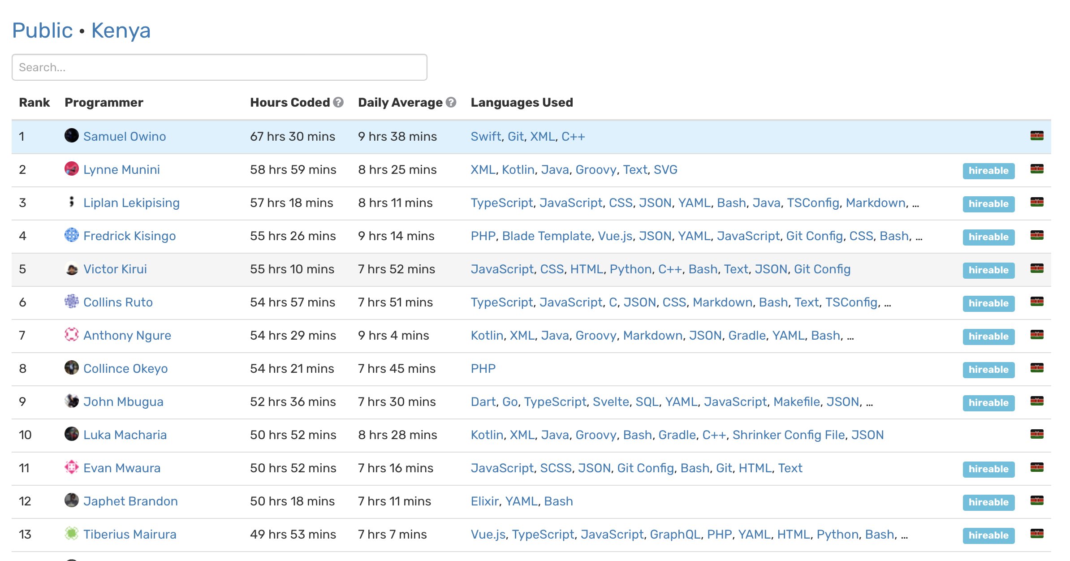This screenshot has height=561, width=1070.
Task: Click Tiberius Mairura's green avatar icon
Action: [71, 533]
